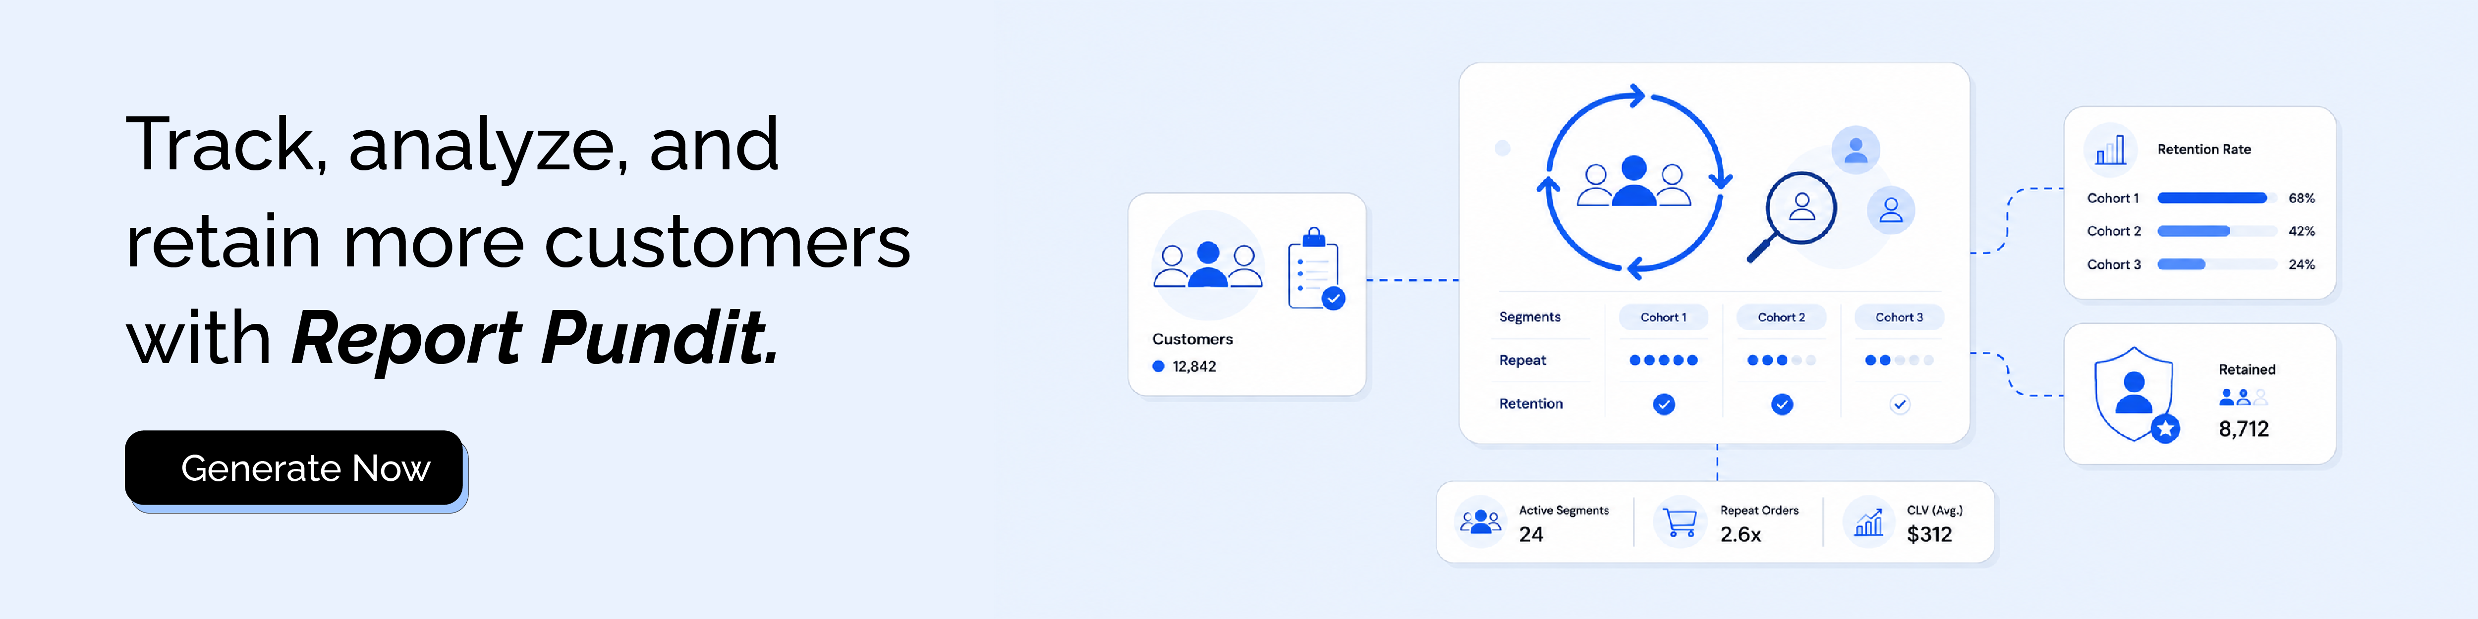Click the Customers group icon

pyautogui.click(x=1207, y=265)
